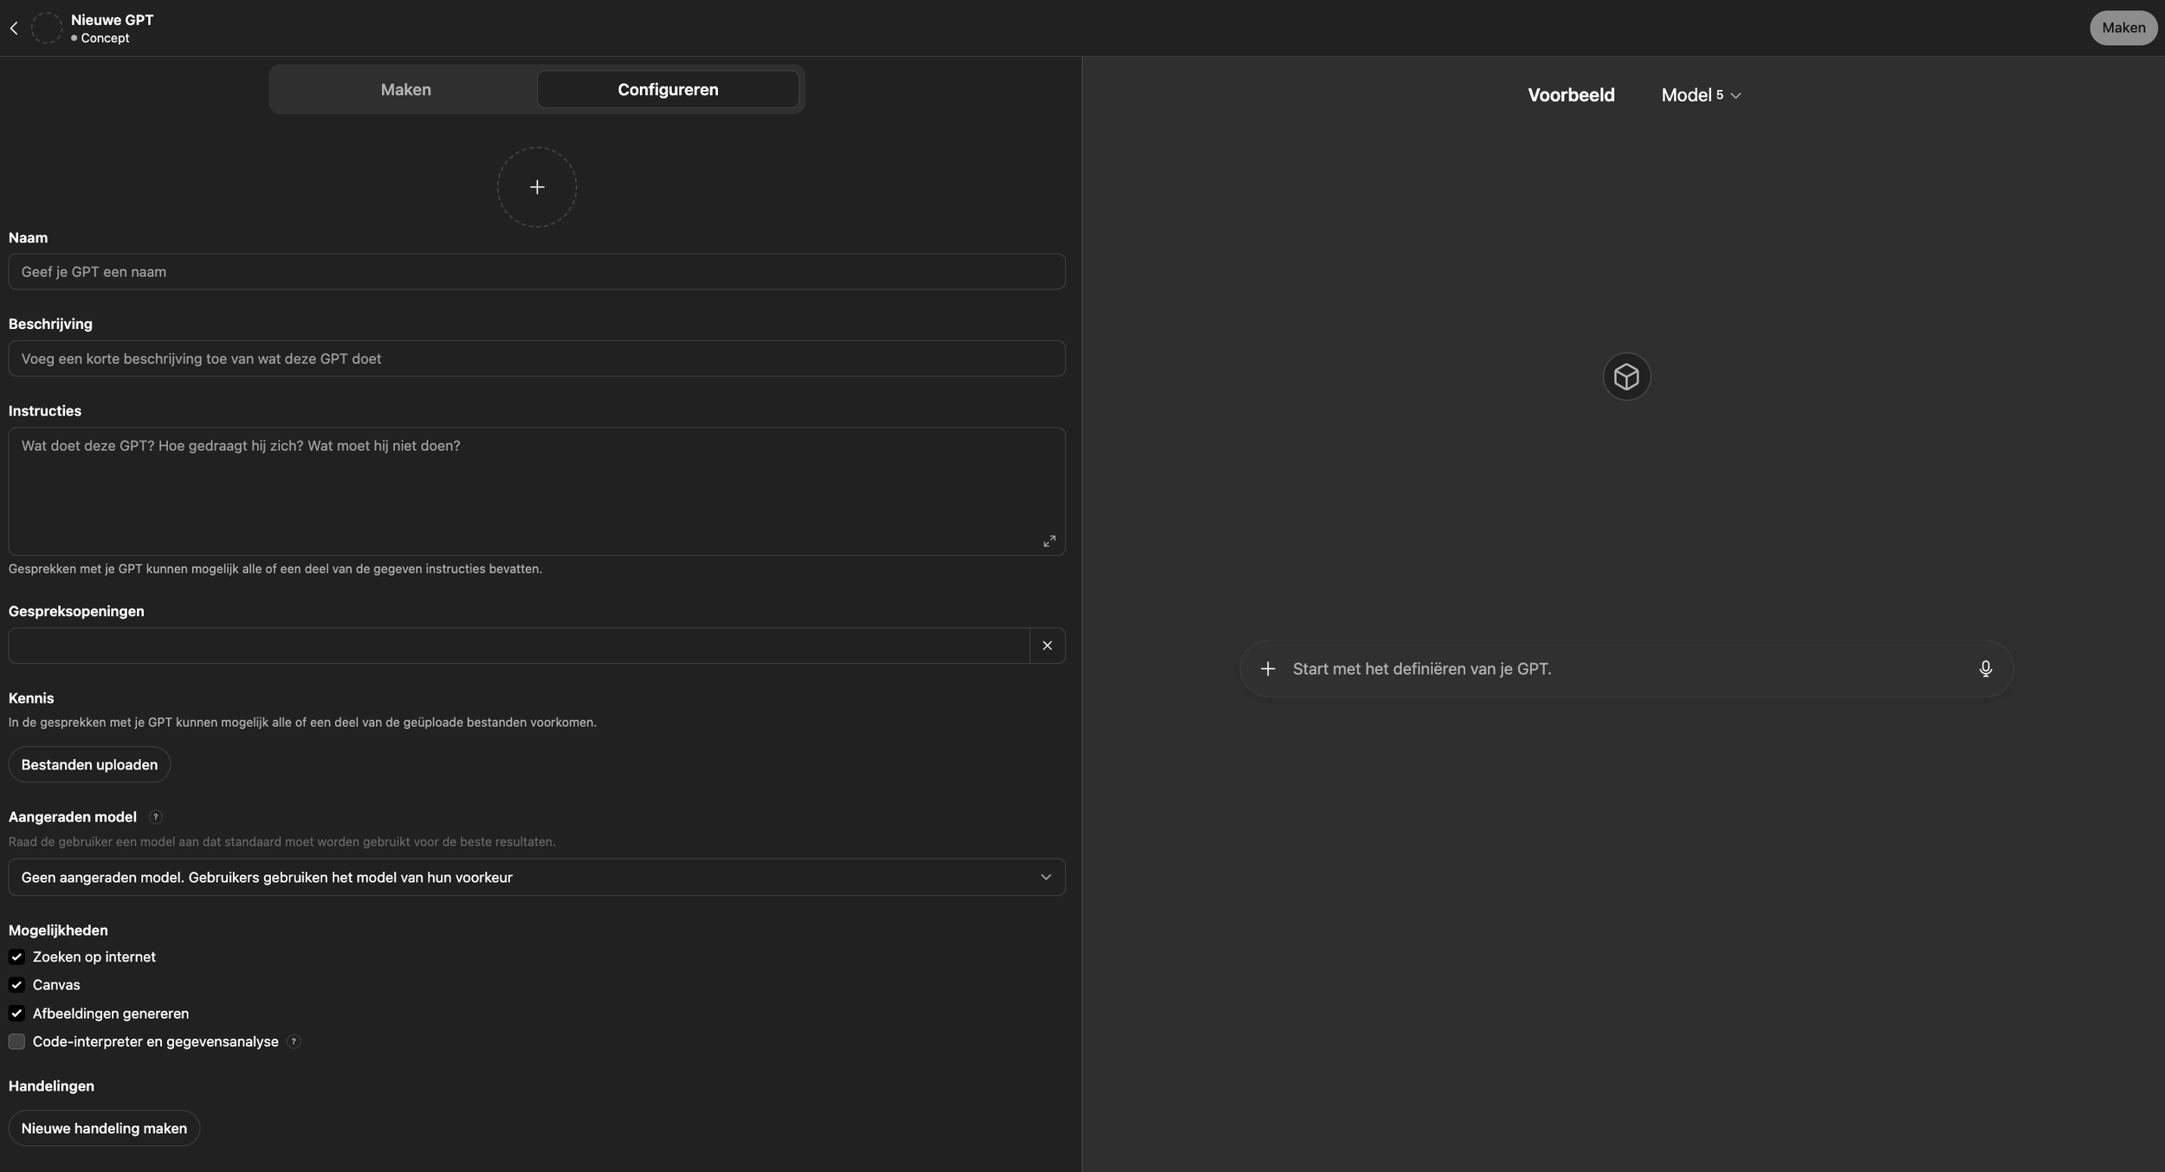Open the Model 5 selector dropdown
This screenshot has height=1172, width=2165.
pyautogui.click(x=1700, y=95)
